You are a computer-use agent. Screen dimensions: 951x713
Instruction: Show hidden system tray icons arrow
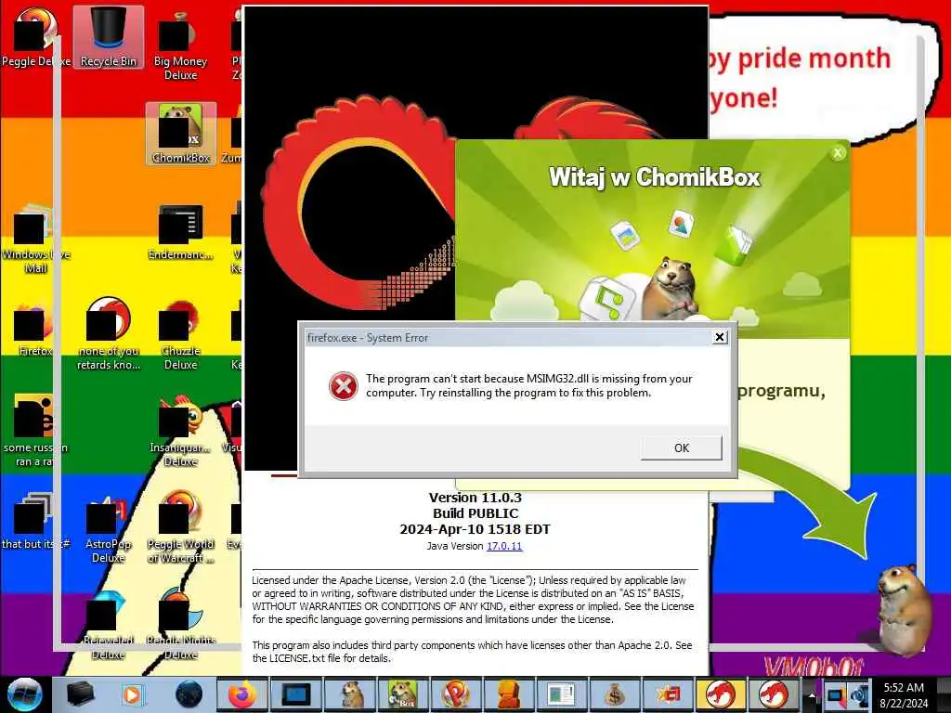coord(812,694)
